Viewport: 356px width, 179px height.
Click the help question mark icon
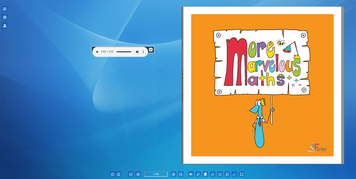click(112, 174)
